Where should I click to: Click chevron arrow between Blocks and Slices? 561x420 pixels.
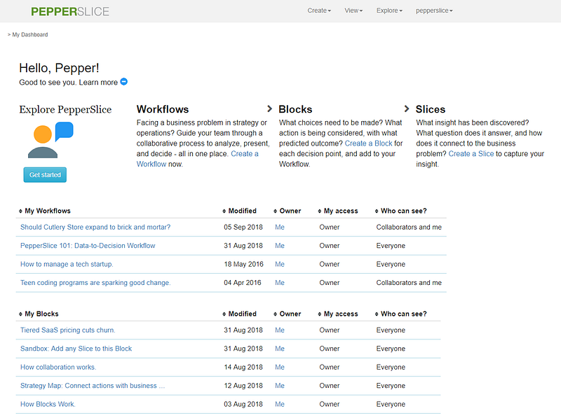click(407, 108)
